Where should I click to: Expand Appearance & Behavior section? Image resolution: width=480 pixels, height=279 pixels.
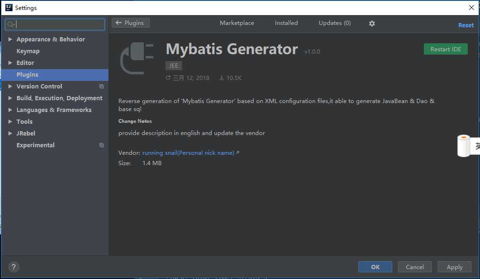pyautogui.click(x=10, y=39)
